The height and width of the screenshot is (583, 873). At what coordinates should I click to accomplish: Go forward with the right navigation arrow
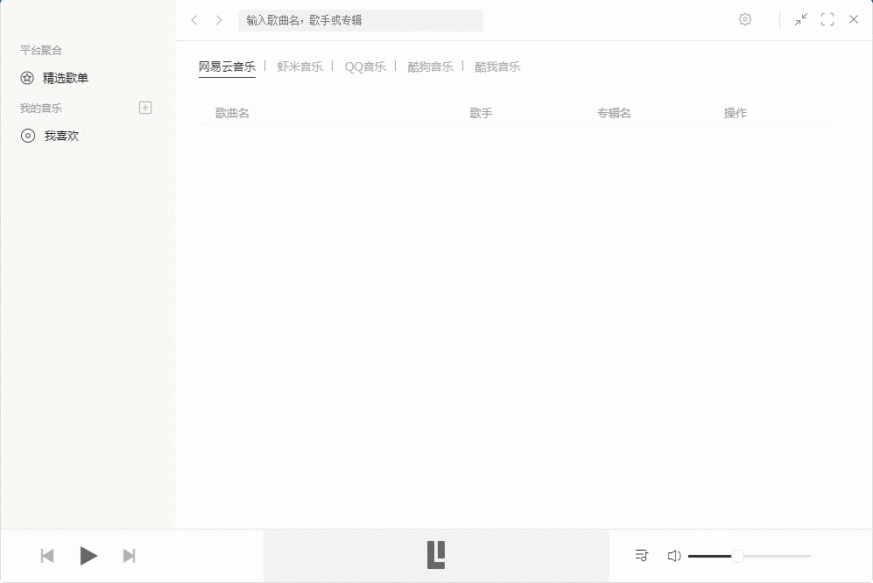[218, 18]
